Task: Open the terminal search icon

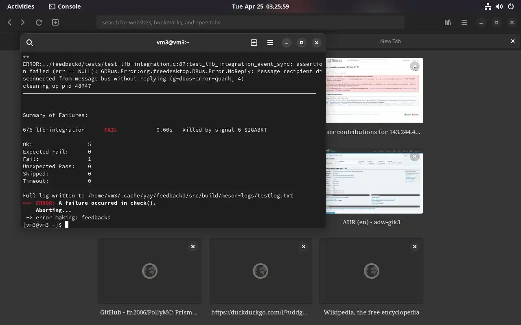Action: click(30, 43)
